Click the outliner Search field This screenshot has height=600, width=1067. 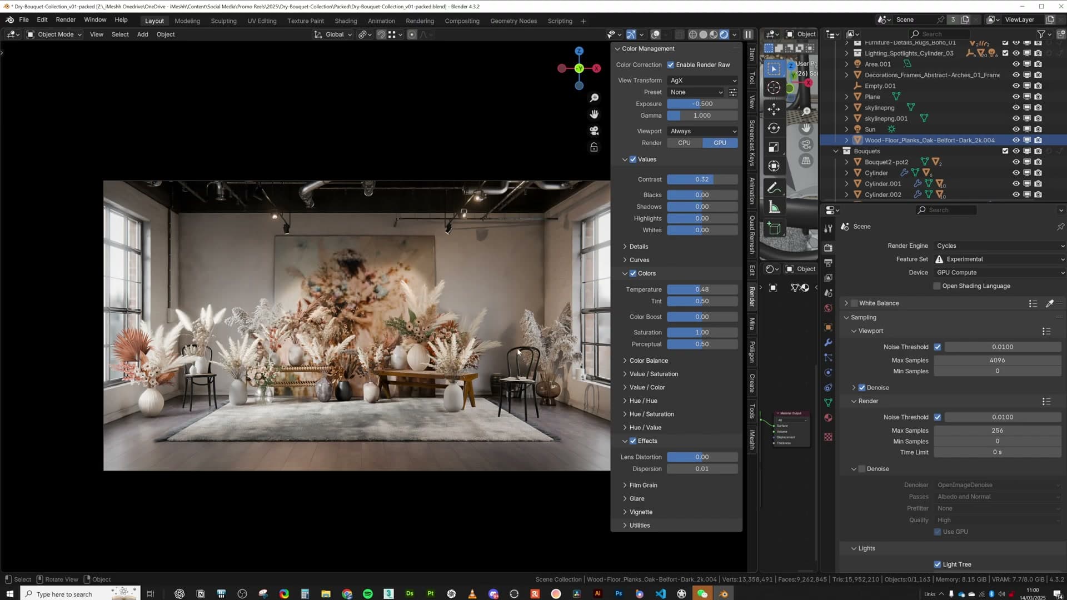pyautogui.click(x=939, y=34)
